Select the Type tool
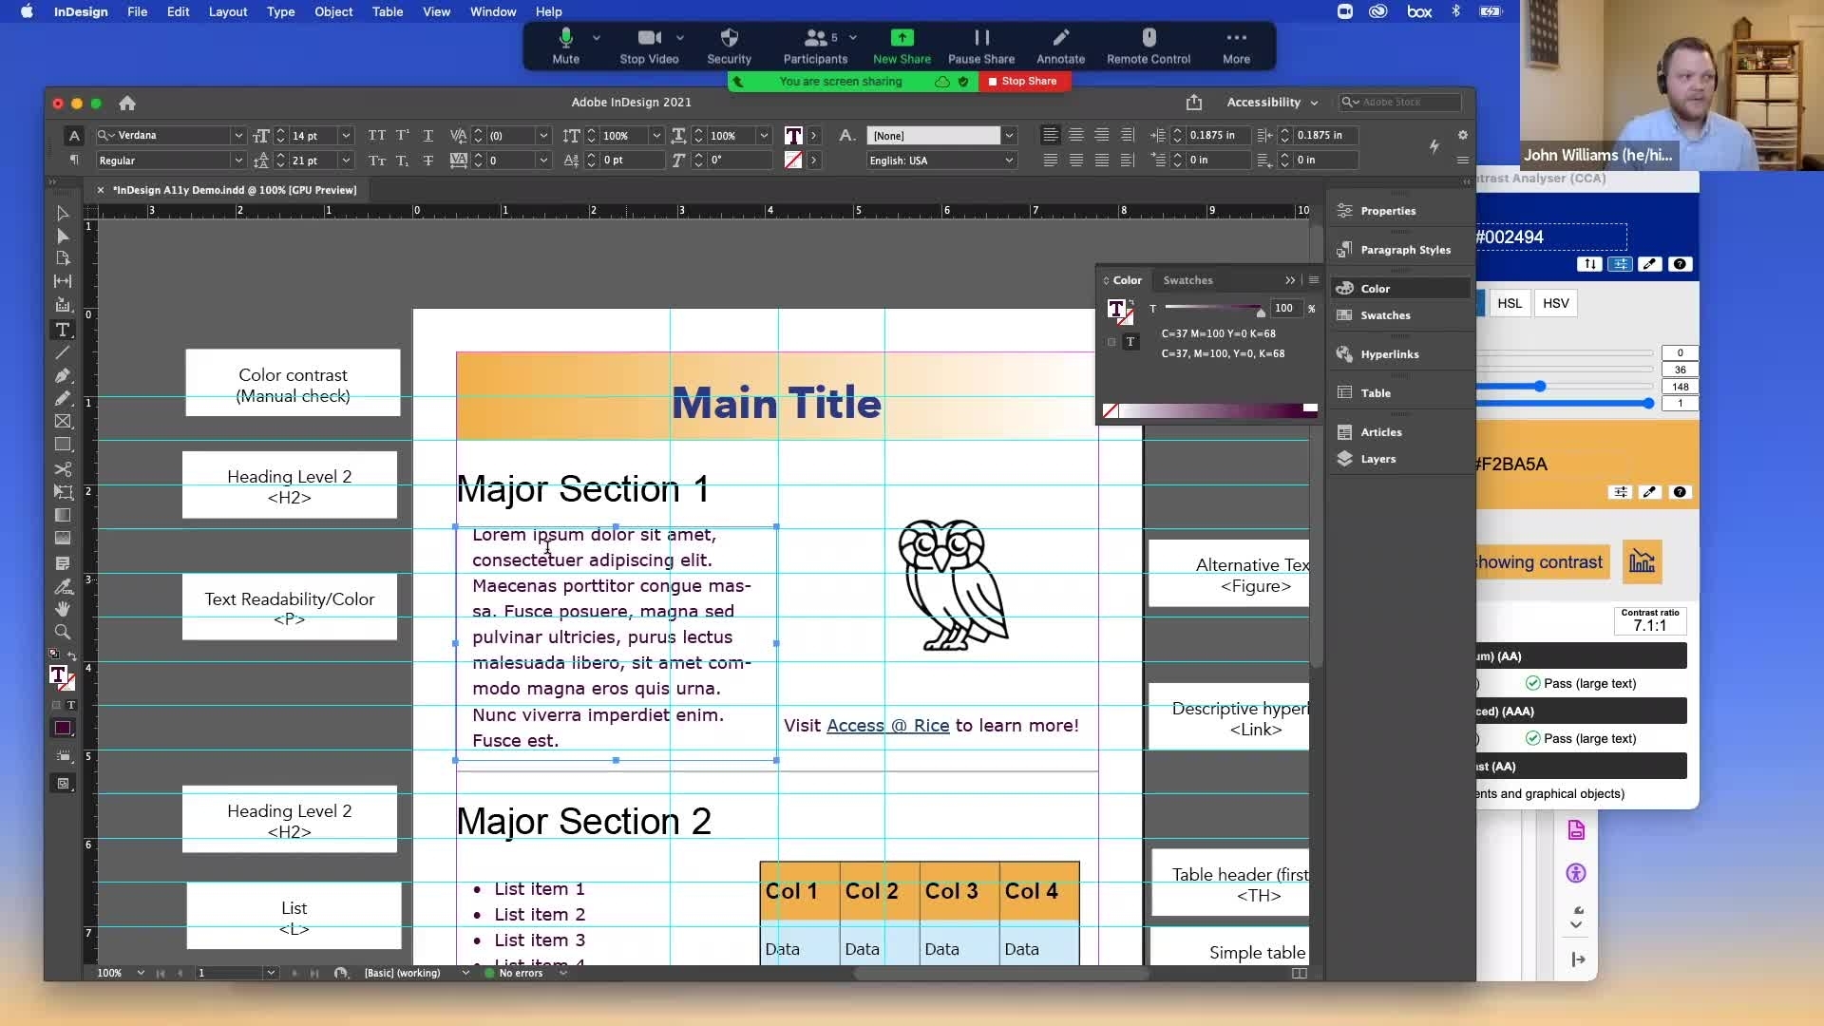1824x1026 pixels. pos(63,330)
